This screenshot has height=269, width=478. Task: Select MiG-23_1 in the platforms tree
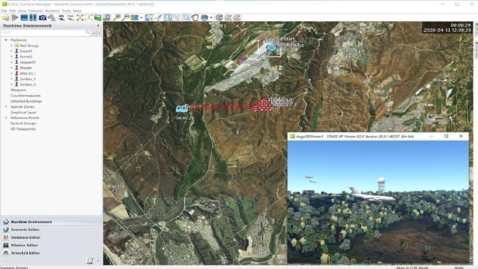[x=28, y=73]
